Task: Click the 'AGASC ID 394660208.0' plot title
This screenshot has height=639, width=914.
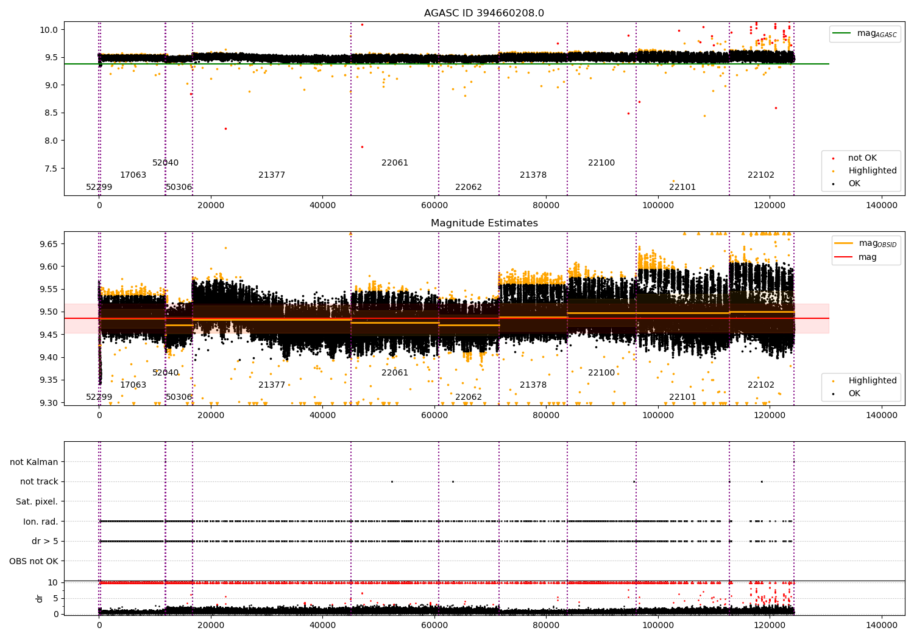Action: coord(484,13)
